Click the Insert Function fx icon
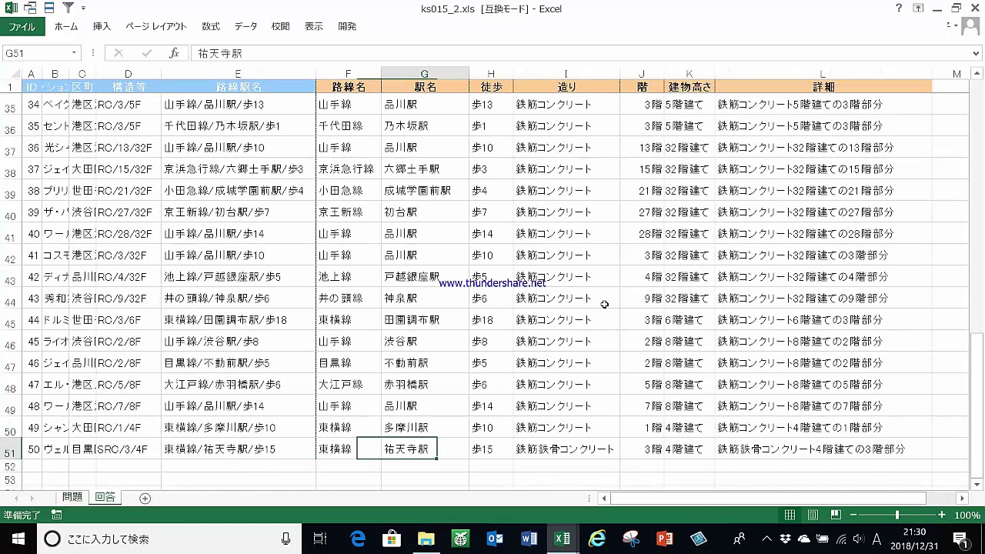This screenshot has height=554, width=985. coord(174,53)
